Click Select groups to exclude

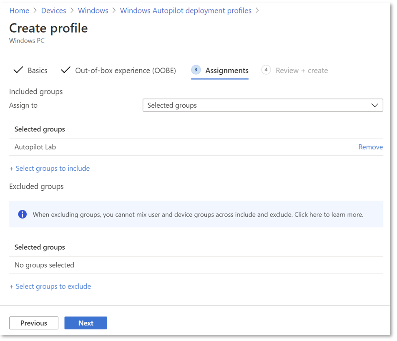click(x=50, y=286)
